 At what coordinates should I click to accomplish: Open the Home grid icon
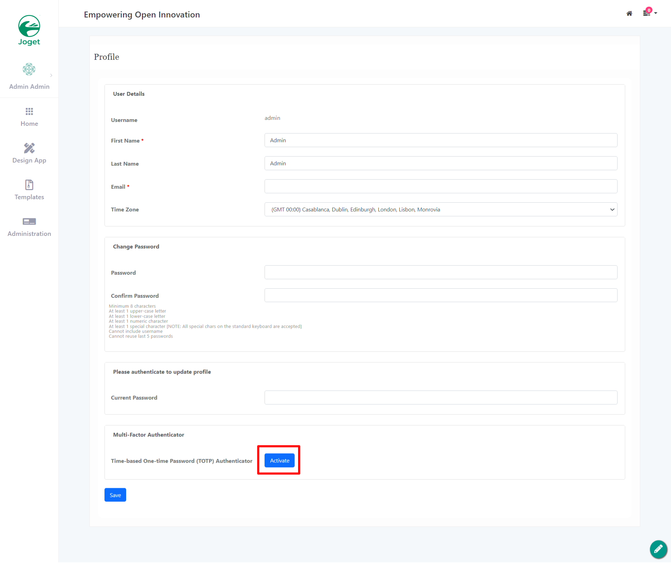pyautogui.click(x=29, y=111)
